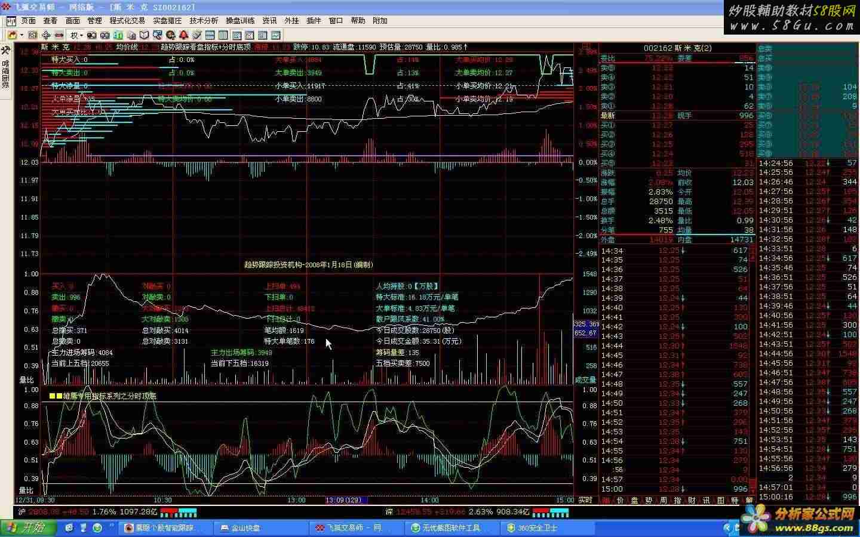860x537 pixels.
Task: Click the second binoculars search icon
Action: pos(105,35)
